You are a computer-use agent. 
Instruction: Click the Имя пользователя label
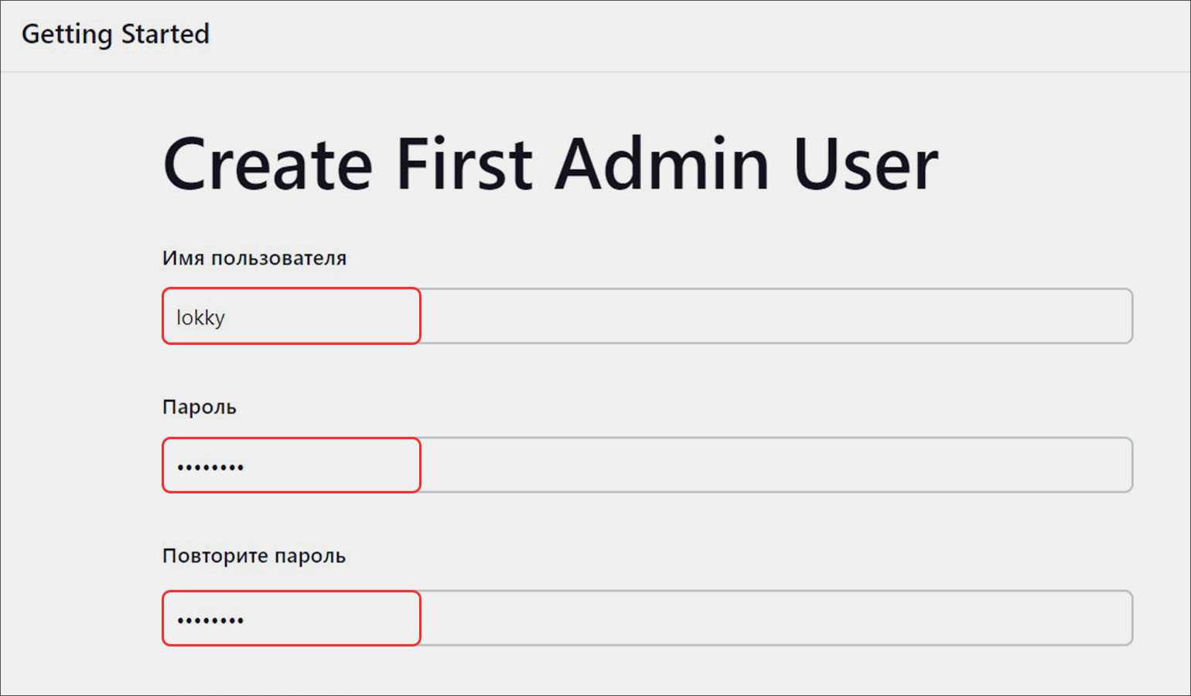[x=254, y=258]
